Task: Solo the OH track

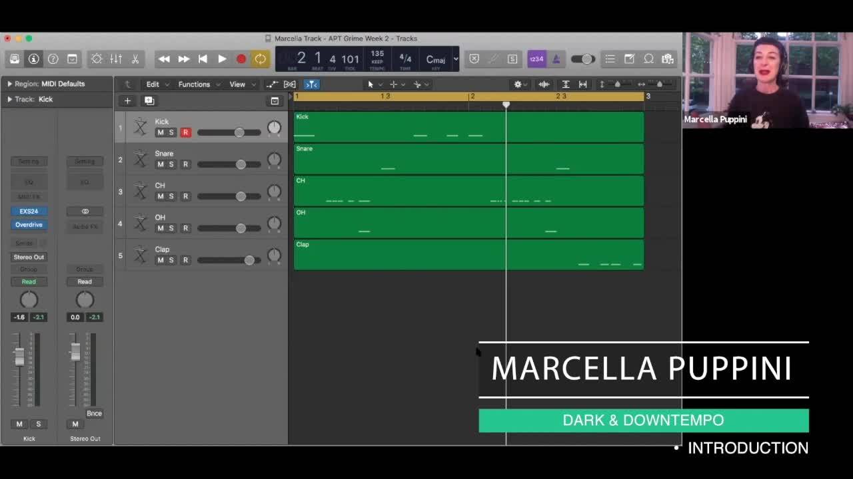Action: [x=171, y=228]
